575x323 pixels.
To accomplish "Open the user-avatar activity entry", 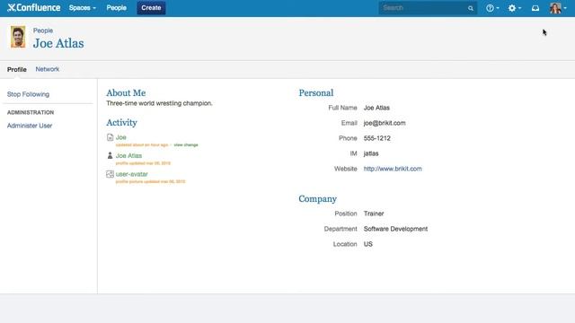I will point(132,174).
